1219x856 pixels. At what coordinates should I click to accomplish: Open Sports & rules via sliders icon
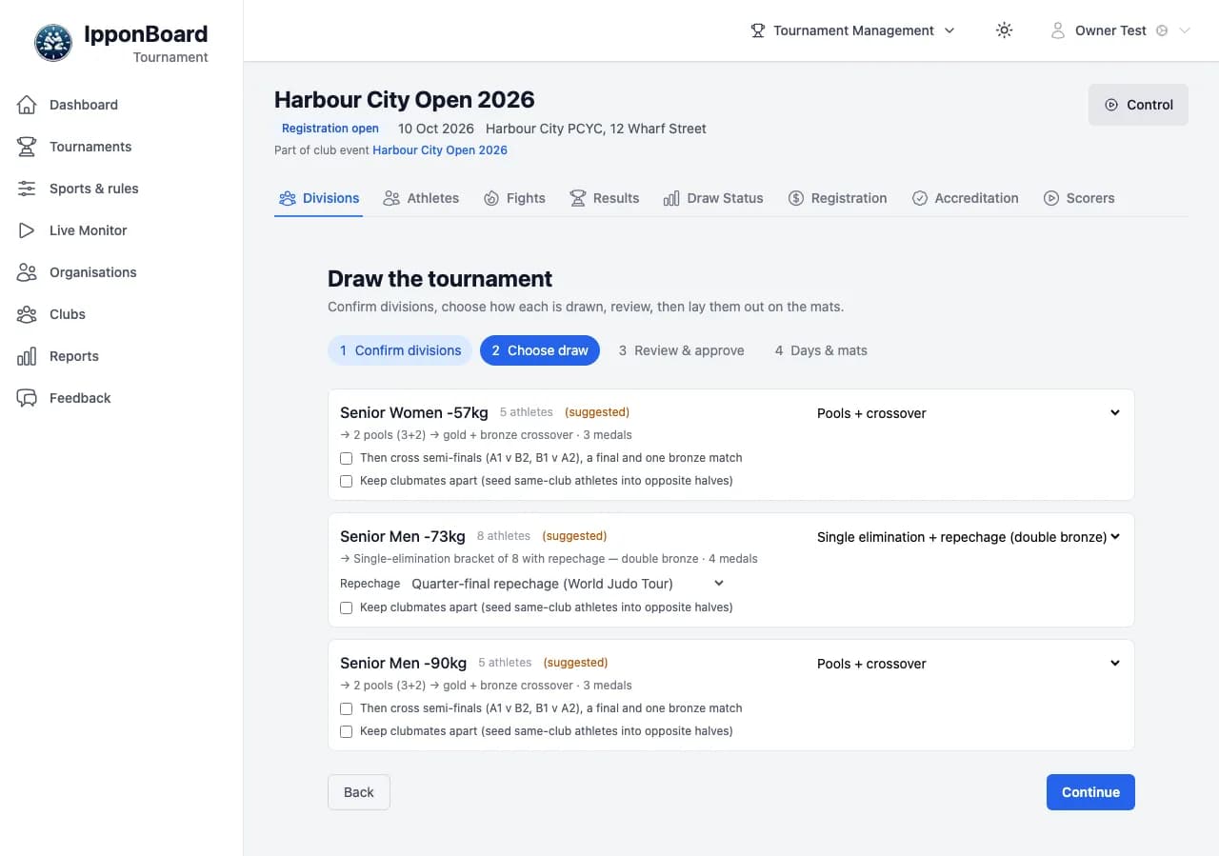point(27,189)
